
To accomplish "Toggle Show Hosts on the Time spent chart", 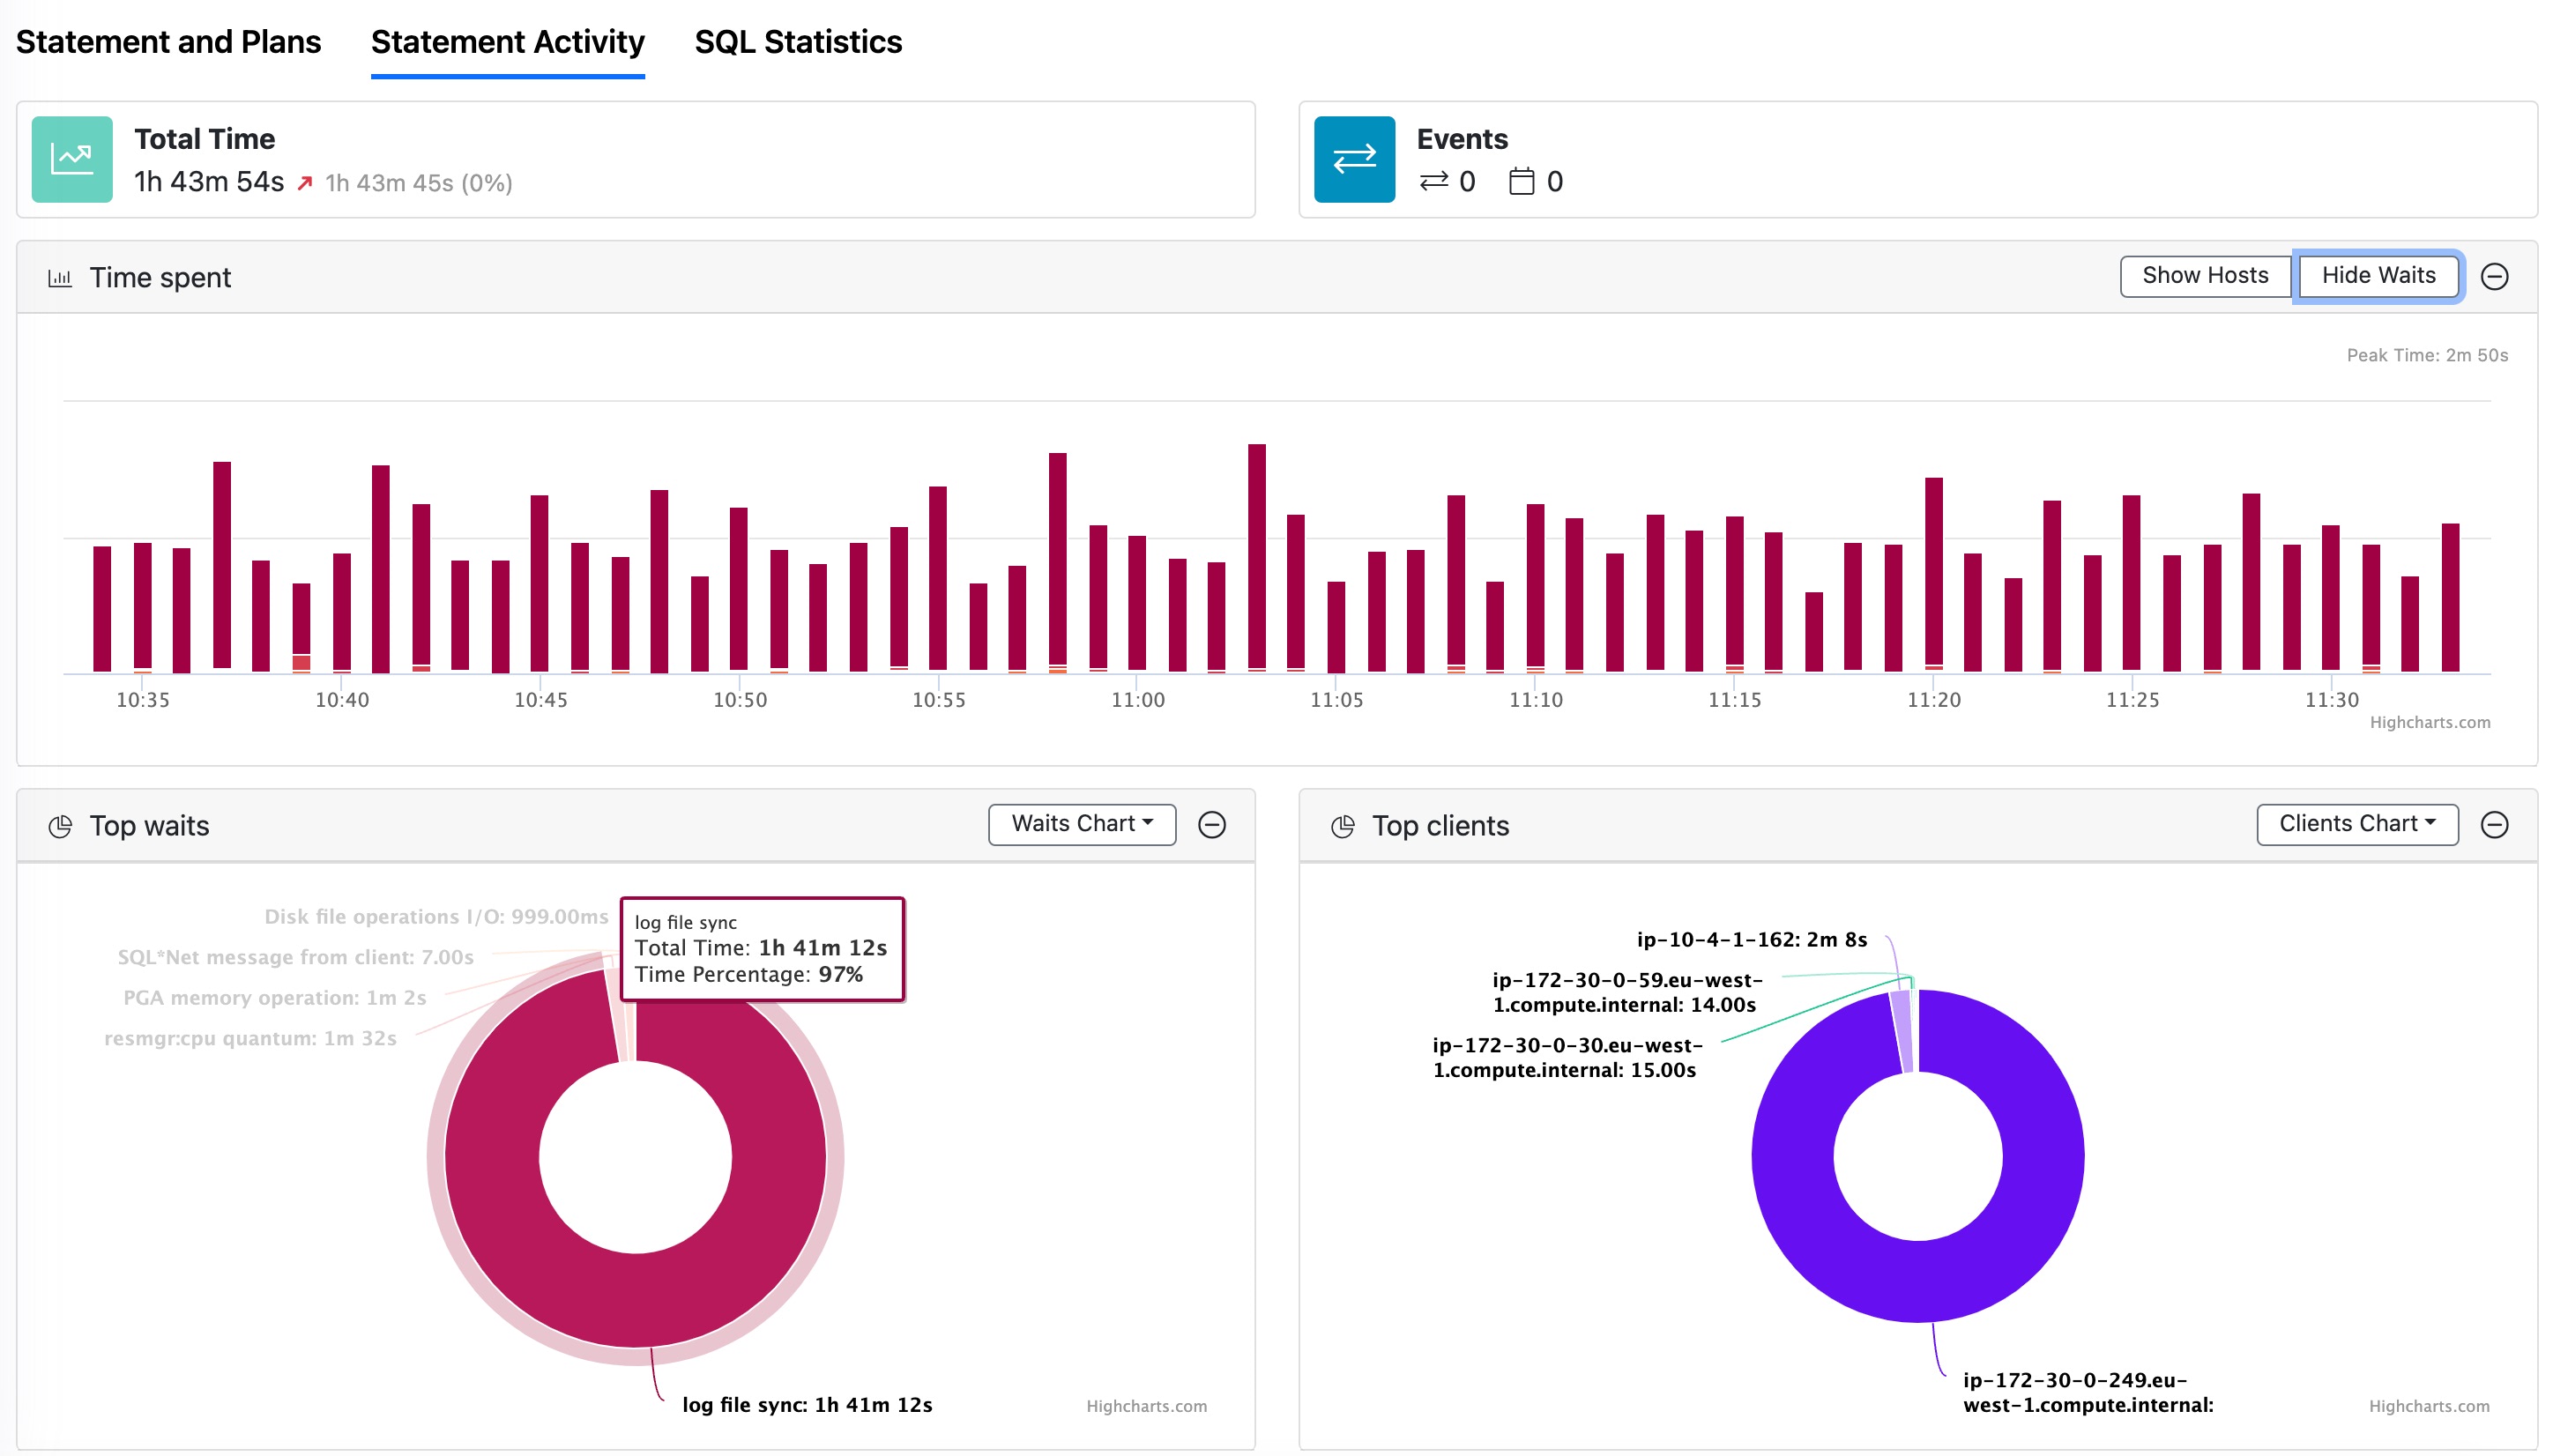I will point(2204,275).
